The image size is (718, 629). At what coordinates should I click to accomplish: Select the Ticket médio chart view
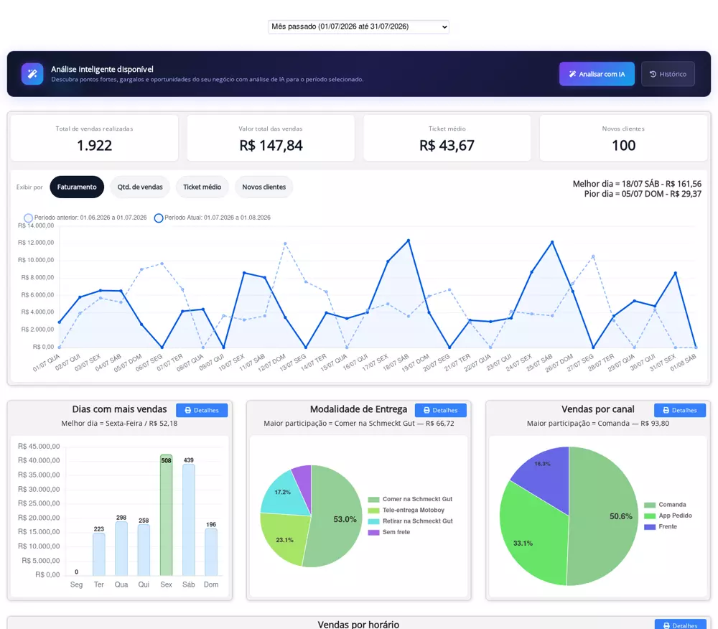(x=202, y=187)
